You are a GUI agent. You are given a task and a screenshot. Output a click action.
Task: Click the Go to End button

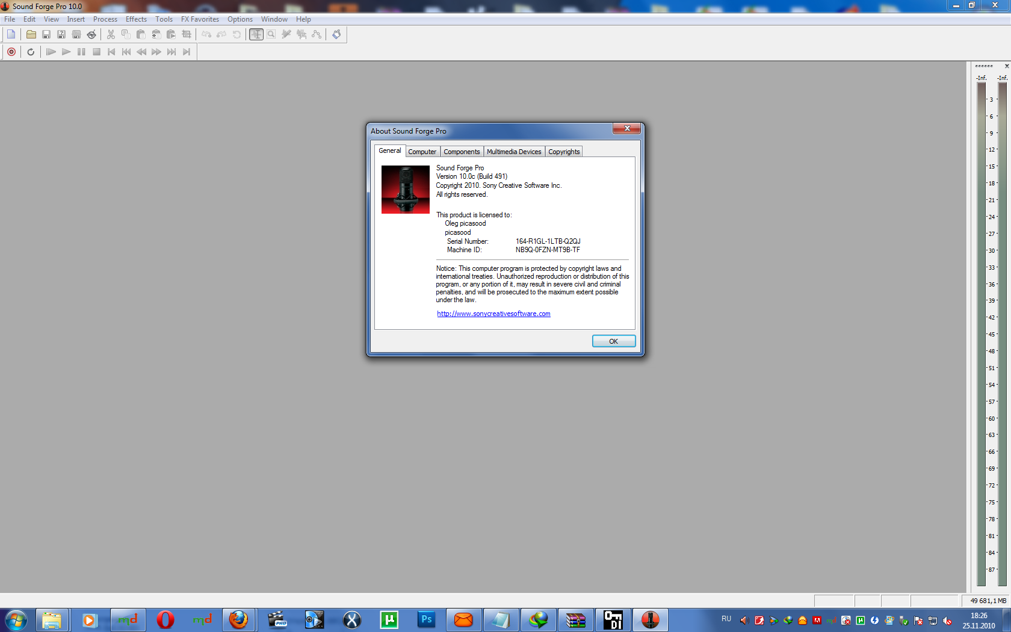187,52
